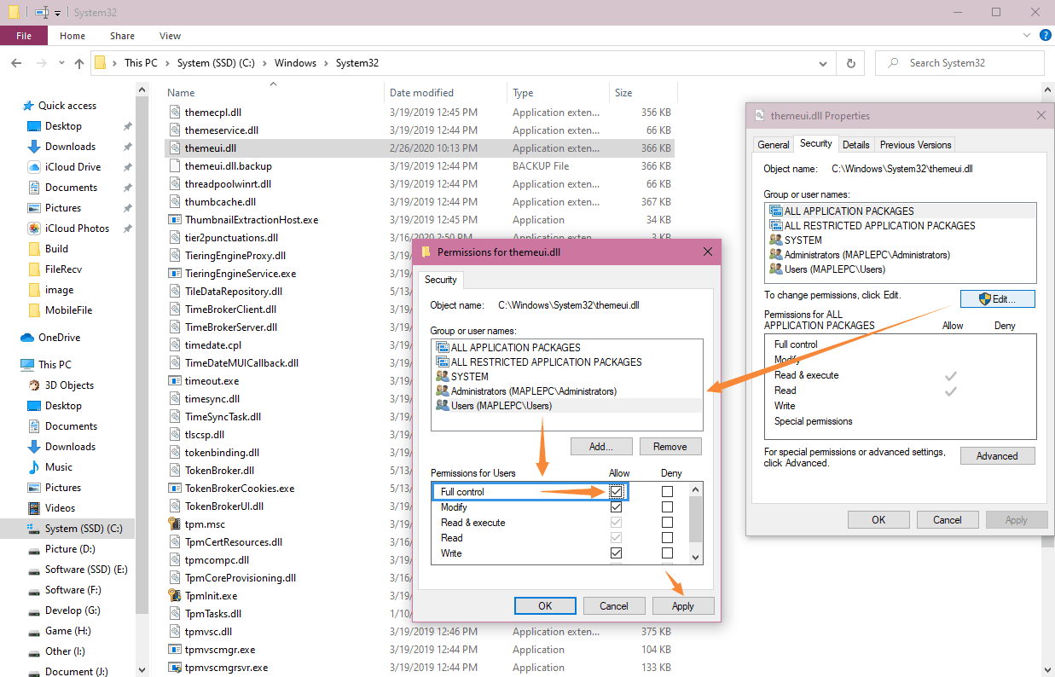
Task: Open Music folder in sidebar
Action: 59,467
